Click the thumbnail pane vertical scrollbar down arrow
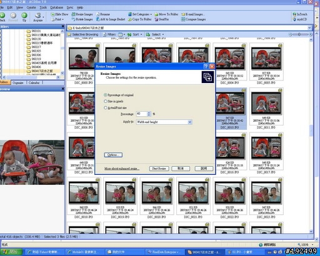This screenshot has width=320, height=256. [311, 231]
